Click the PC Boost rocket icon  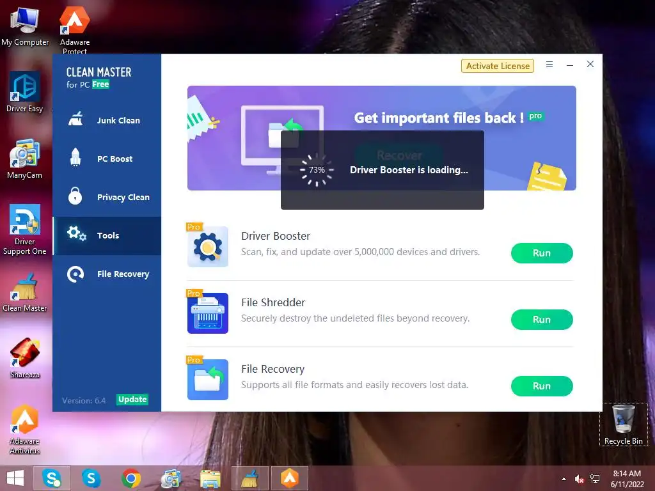(x=75, y=157)
